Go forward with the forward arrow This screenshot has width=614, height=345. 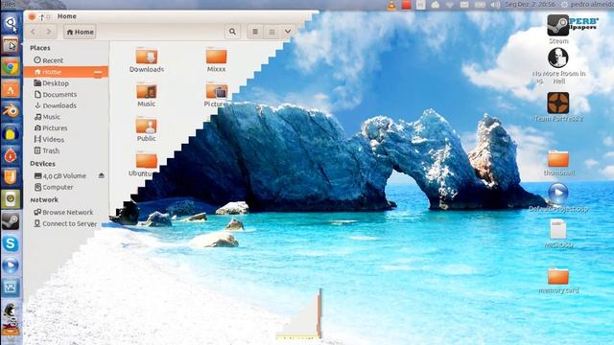tap(49, 32)
